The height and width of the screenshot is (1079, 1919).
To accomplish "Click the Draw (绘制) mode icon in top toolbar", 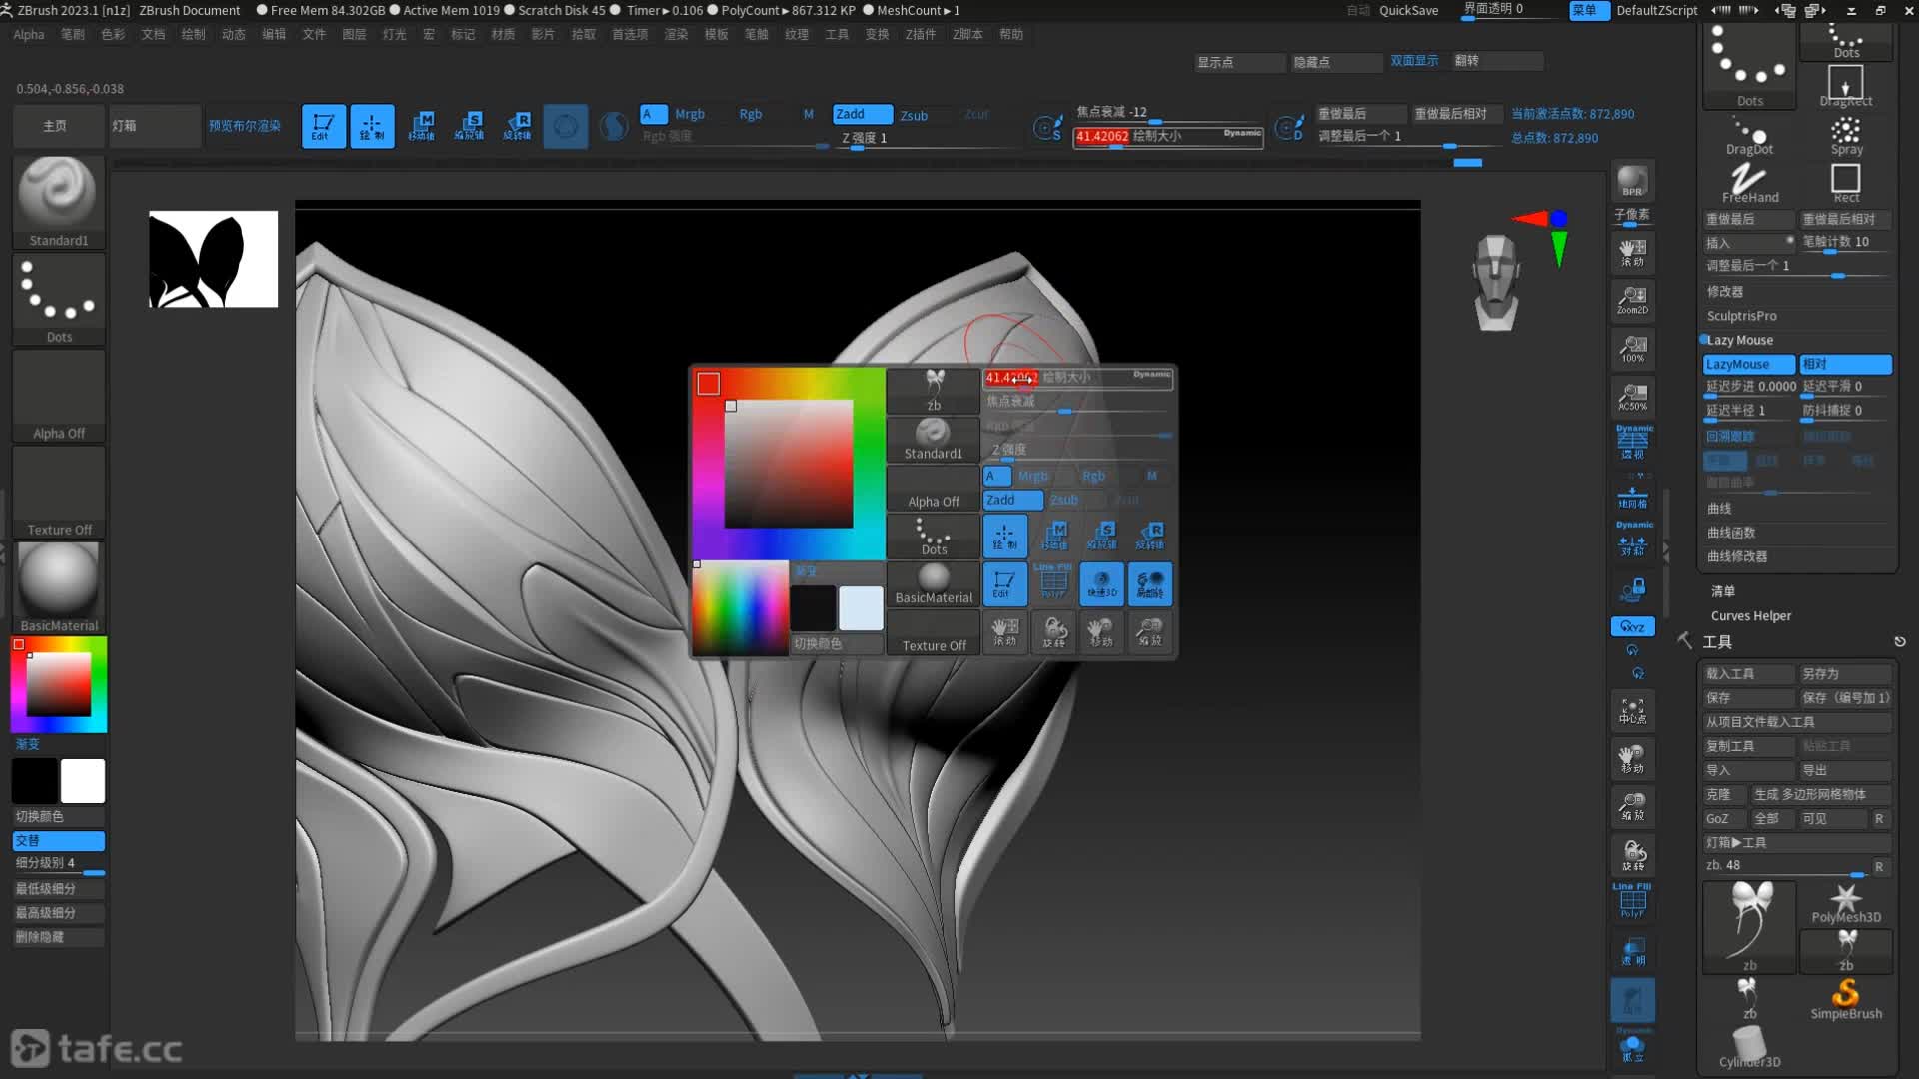I will [372, 126].
